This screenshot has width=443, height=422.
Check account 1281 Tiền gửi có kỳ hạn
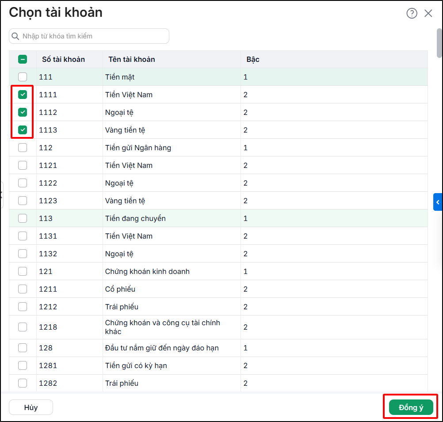23,365
